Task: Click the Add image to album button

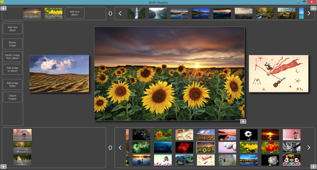Action: (x=13, y=69)
